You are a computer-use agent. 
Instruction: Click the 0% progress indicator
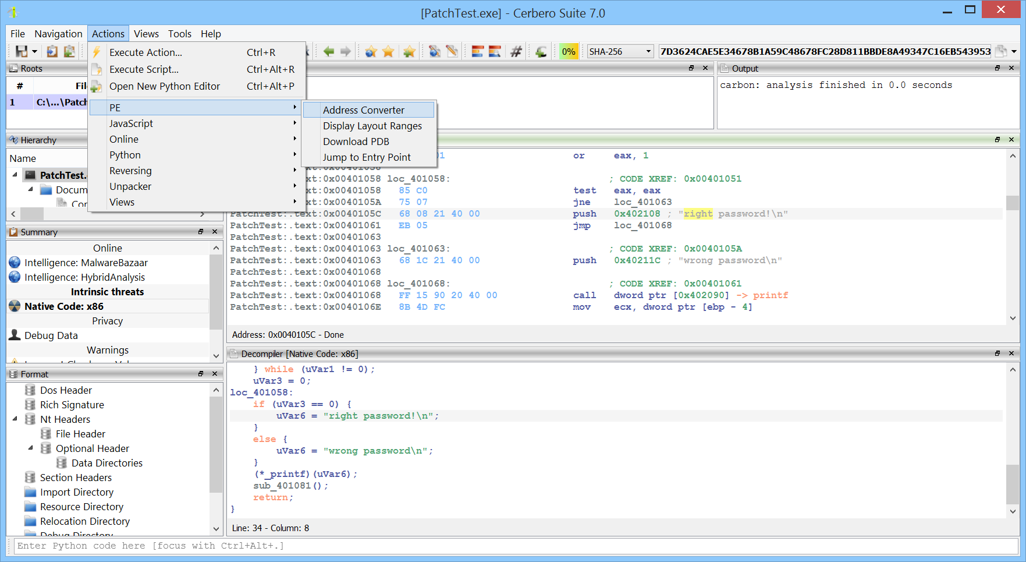[568, 52]
